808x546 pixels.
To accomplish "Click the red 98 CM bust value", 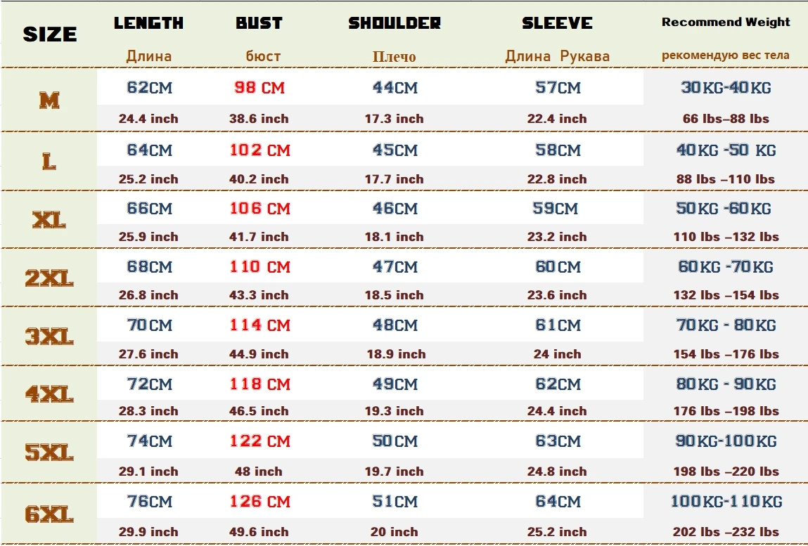I will click(259, 89).
